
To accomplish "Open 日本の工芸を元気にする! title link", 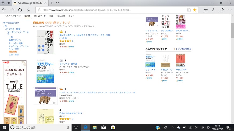I will point(71,113).
